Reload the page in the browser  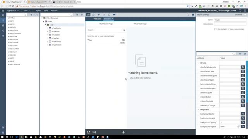(x=9, y=6)
